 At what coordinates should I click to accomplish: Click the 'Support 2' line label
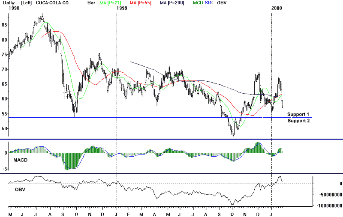[298, 121]
